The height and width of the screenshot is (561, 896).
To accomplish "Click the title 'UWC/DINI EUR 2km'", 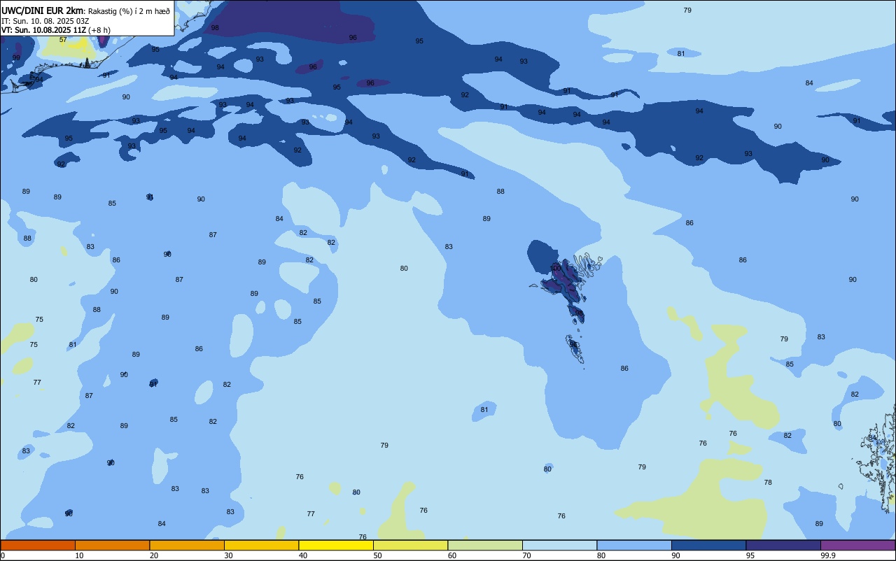I will coord(43,10).
